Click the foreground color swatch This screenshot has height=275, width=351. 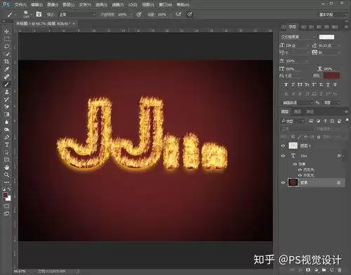click(5, 195)
